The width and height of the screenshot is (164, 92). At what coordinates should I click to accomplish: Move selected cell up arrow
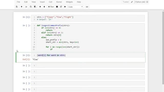point(40,7)
